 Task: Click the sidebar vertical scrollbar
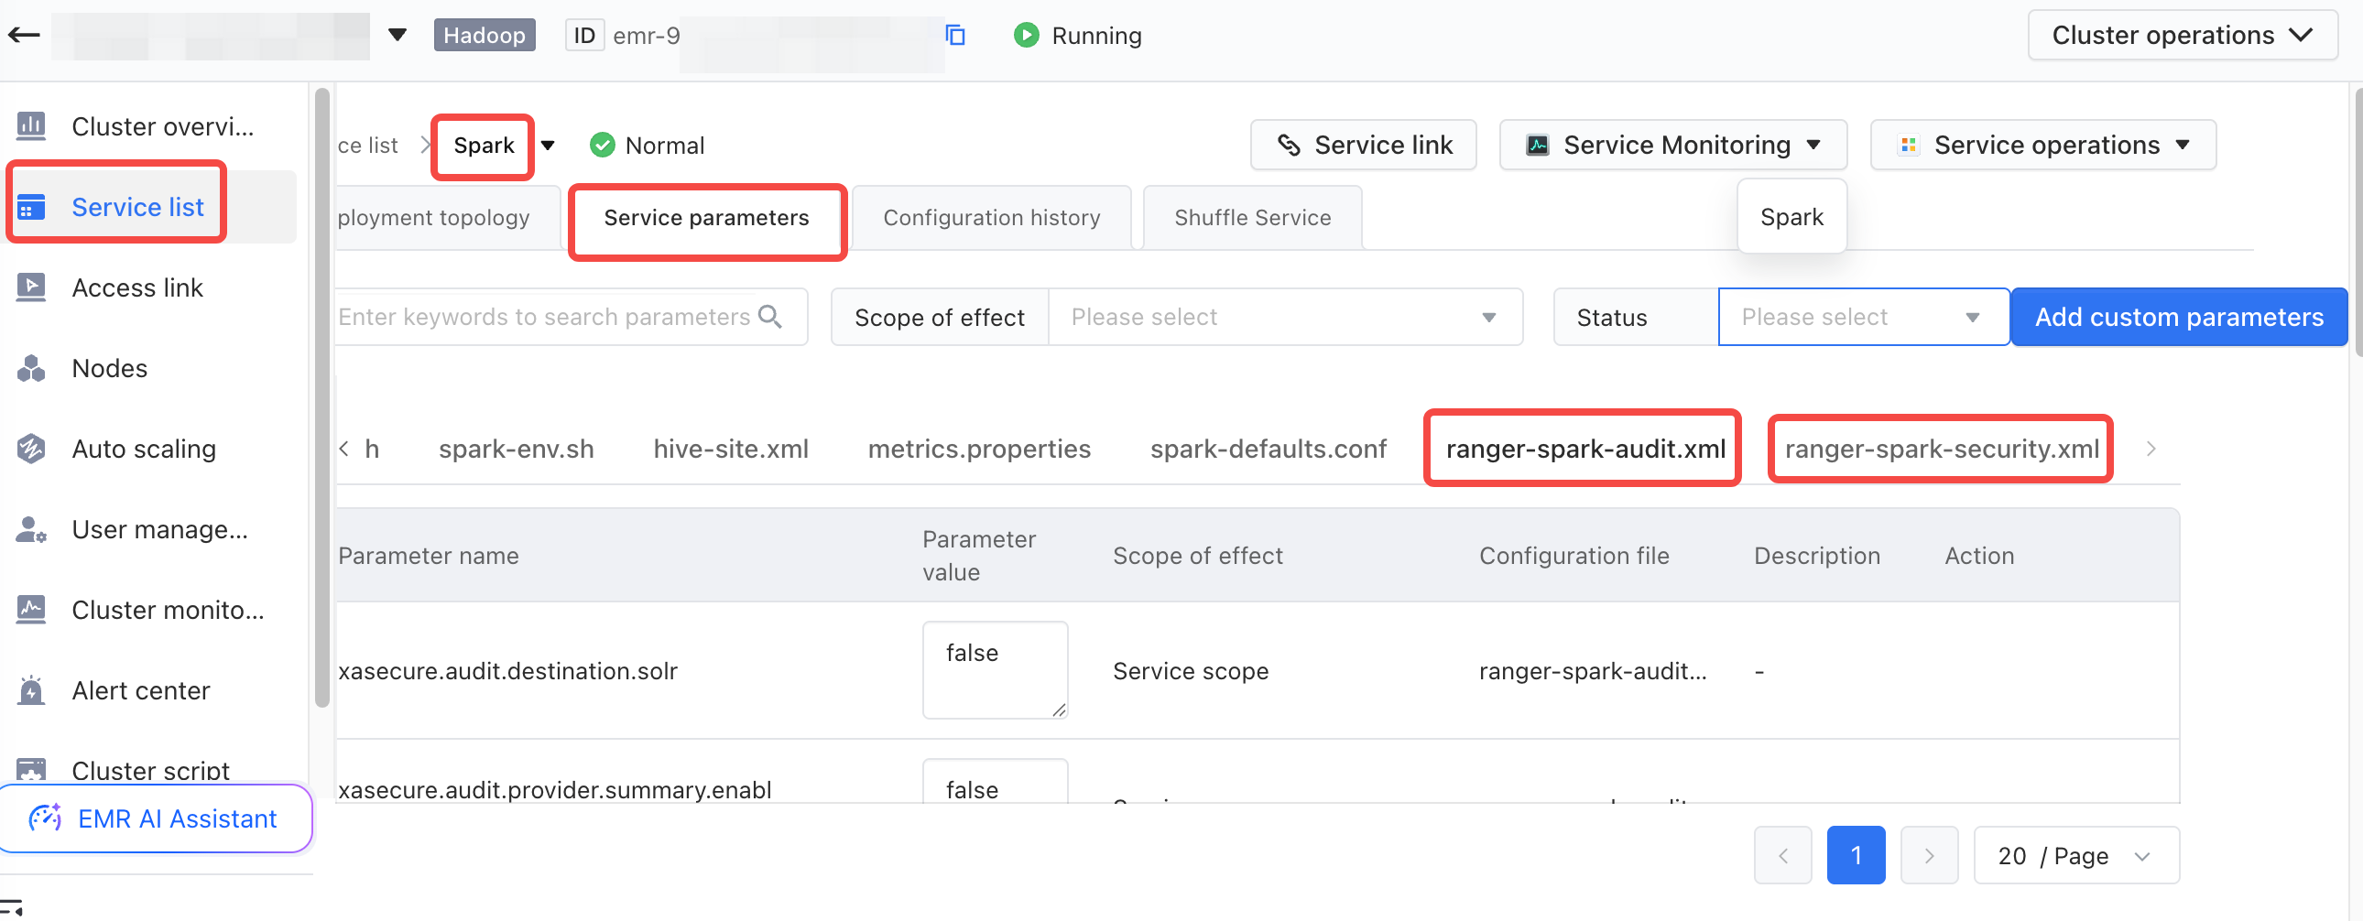click(x=322, y=397)
